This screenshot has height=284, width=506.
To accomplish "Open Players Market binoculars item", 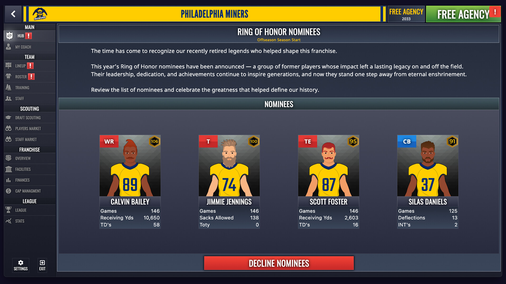I will pos(30,129).
